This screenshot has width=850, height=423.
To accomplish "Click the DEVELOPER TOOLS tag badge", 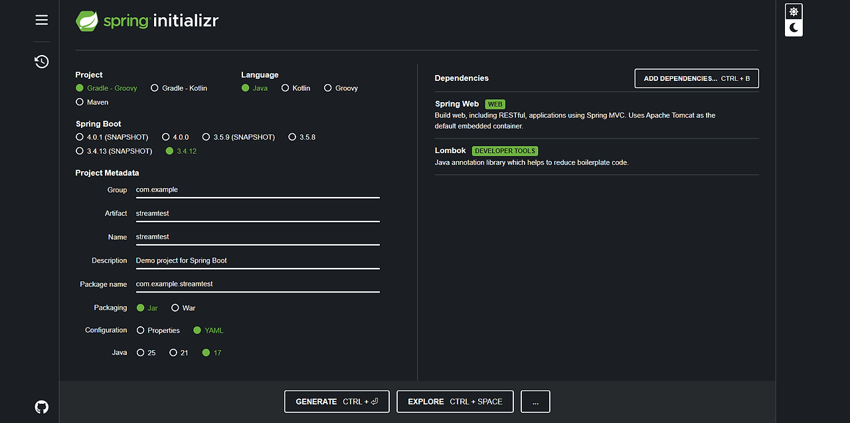I will point(505,151).
